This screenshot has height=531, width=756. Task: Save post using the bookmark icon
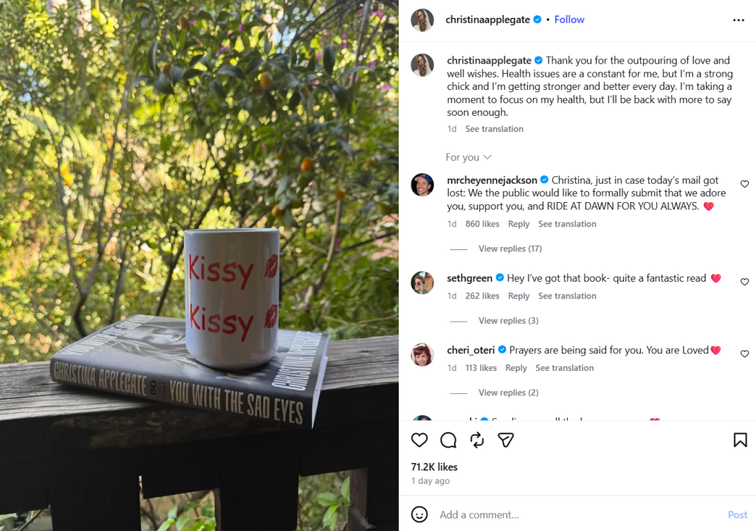[x=740, y=440]
